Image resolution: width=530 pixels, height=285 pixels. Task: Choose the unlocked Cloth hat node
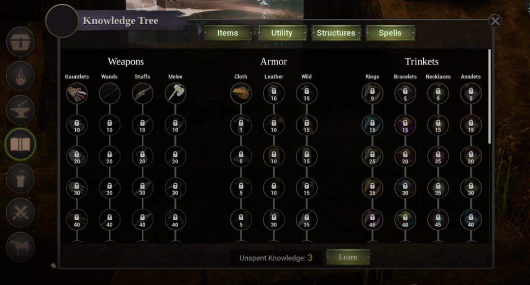[x=241, y=93]
